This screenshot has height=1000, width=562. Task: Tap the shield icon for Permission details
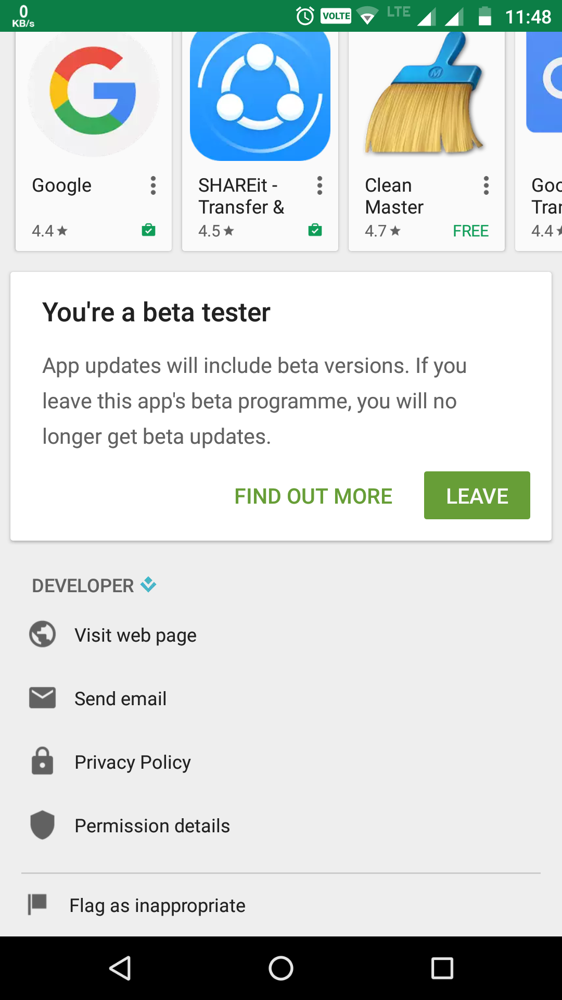pyautogui.click(x=43, y=825)
